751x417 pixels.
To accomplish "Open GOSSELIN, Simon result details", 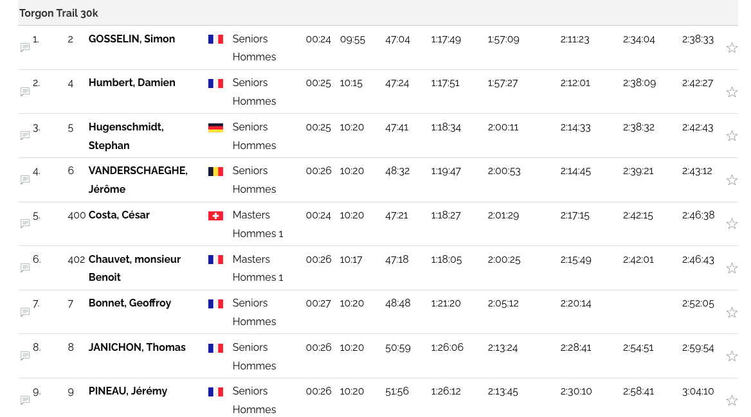I will [132, 39].
